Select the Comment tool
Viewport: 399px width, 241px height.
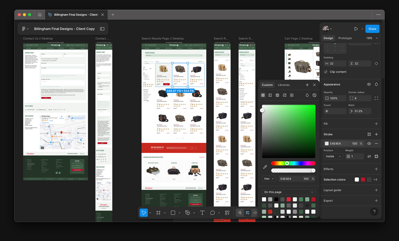(x=213, y=213)
